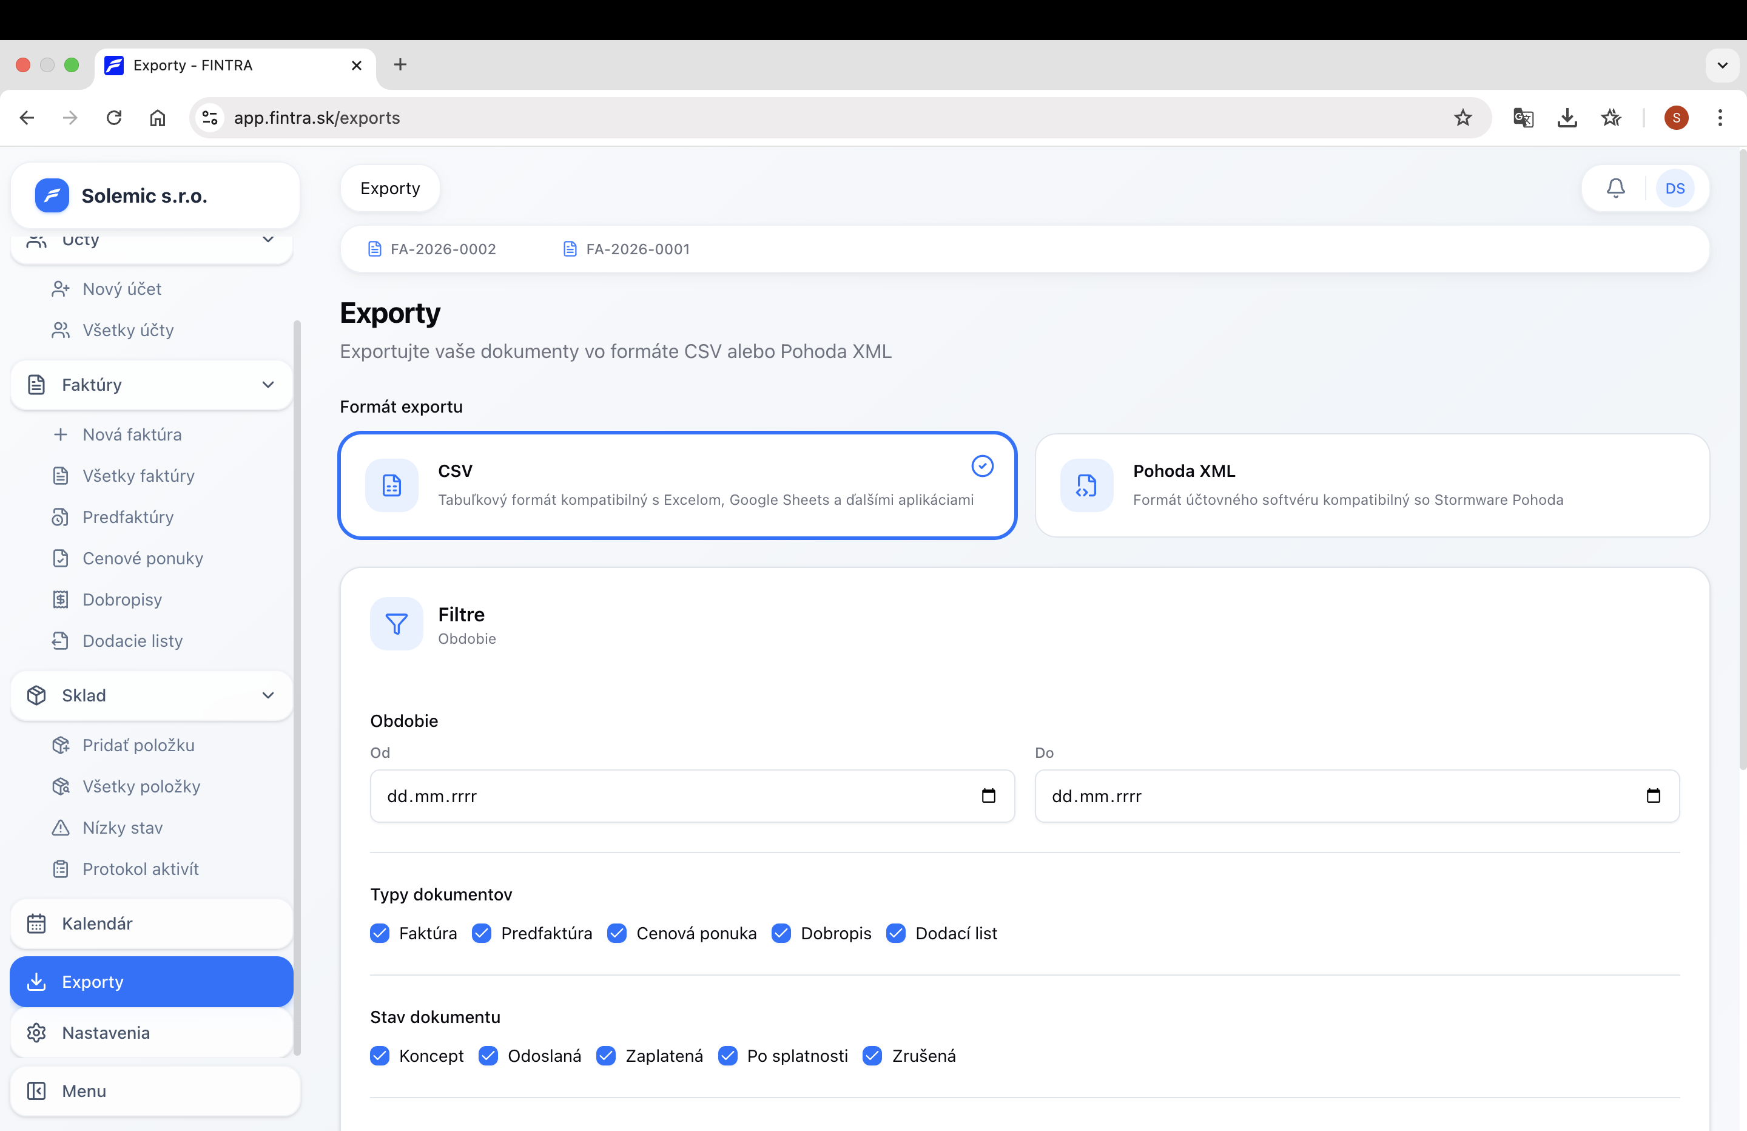
Task: Open Dobropisy using its sidebar icon
Action: click(61, 599)
